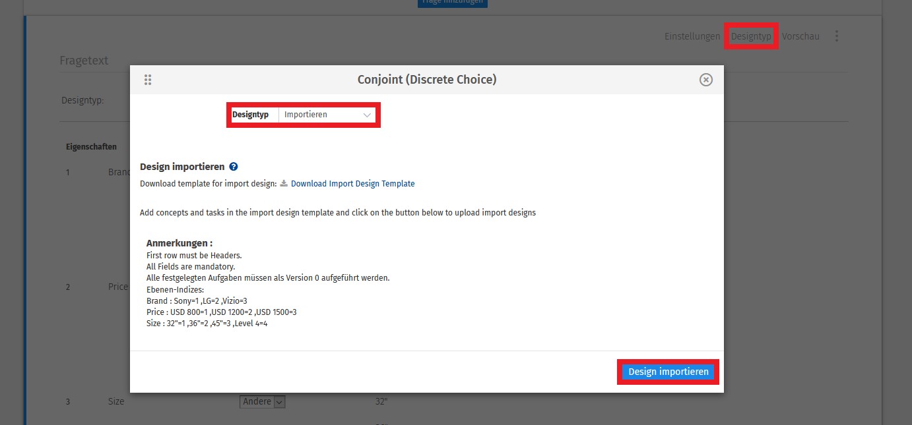Viewport: 912px width, 425px height.
Task: Select the Price attribute row
Action: tap(117, 287)
